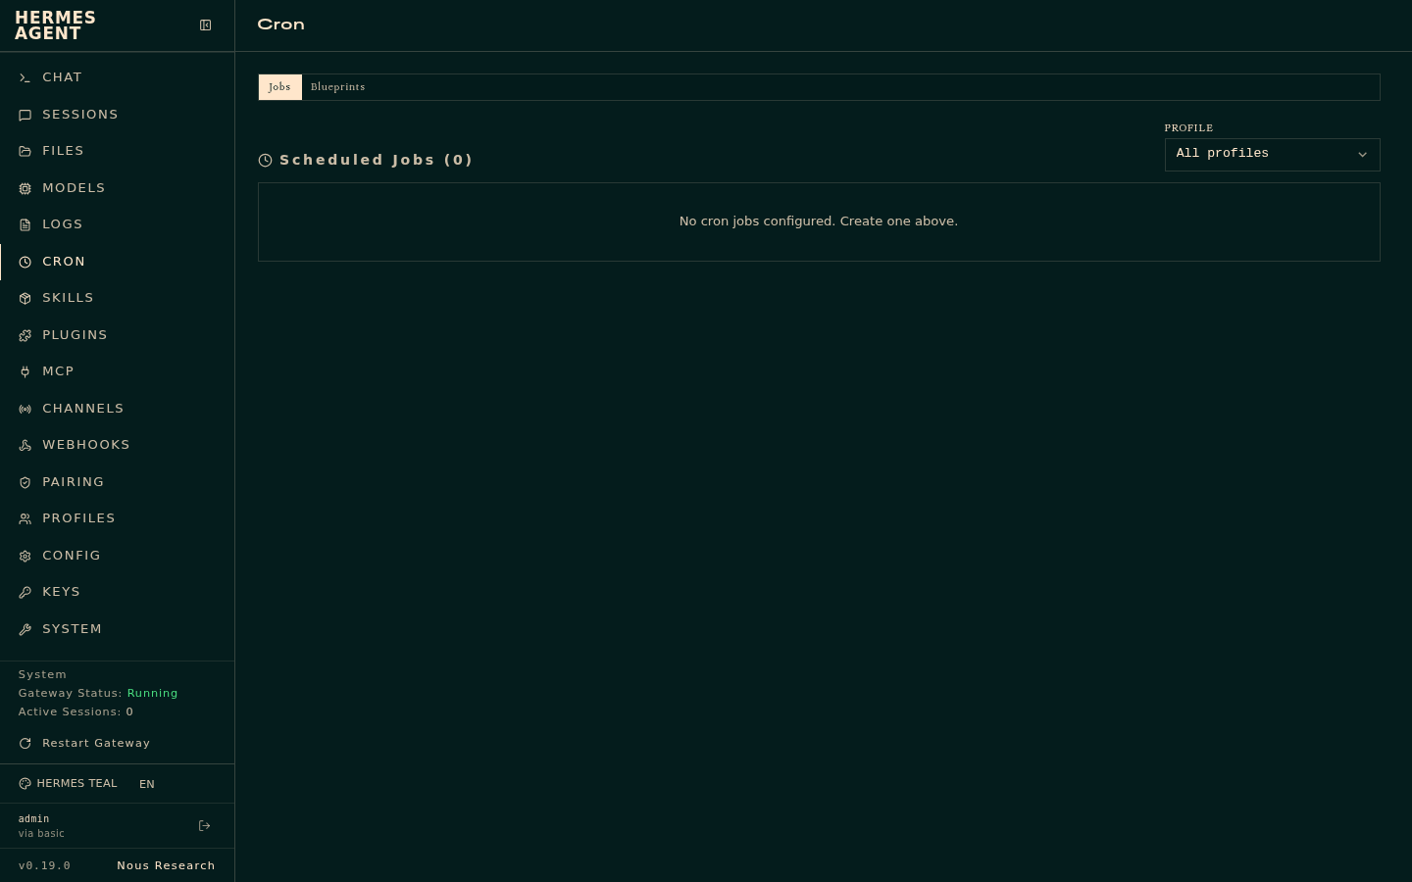Switch language with the EN button

pos(147,784)
